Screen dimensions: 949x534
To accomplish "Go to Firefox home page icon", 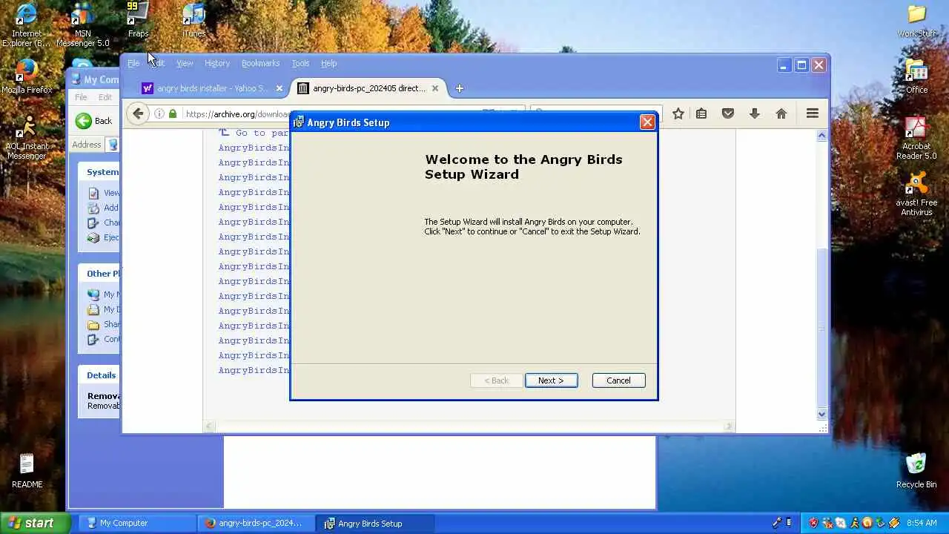I will 781,113.
